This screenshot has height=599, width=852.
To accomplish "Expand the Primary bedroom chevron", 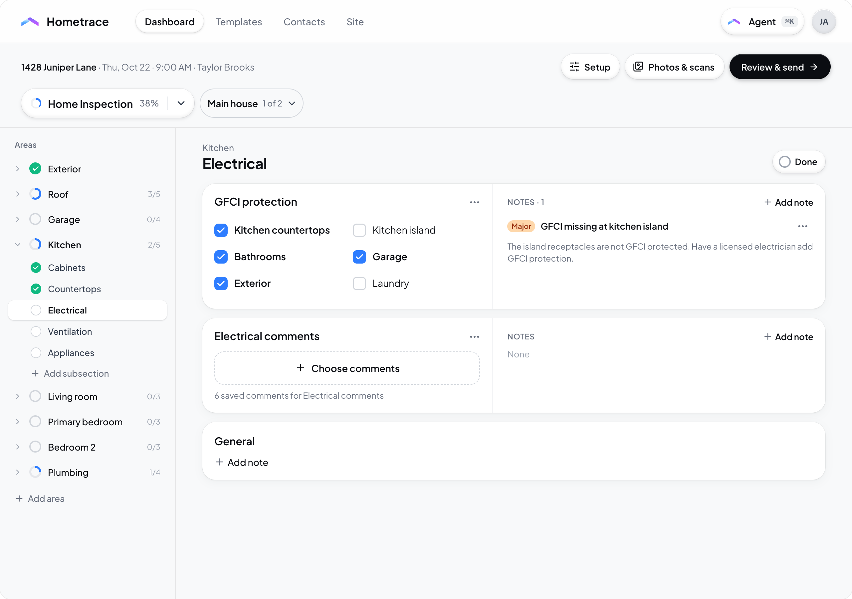I will 17,422.
